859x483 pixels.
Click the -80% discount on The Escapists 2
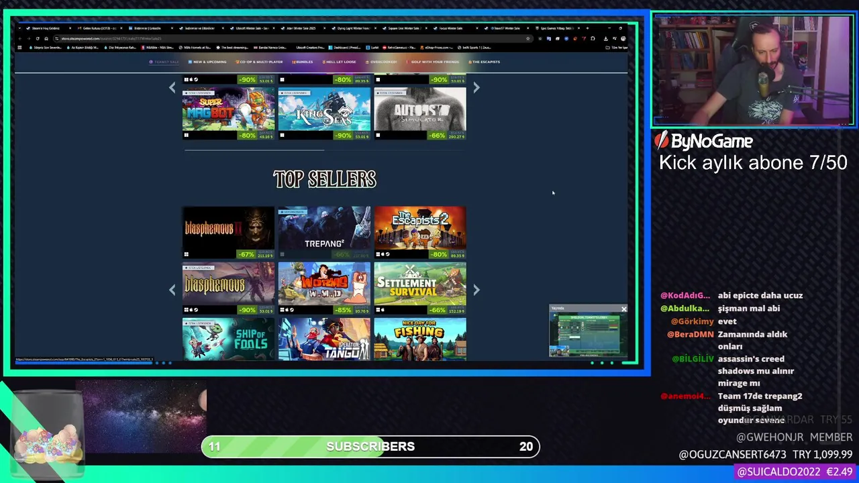coord(439,255)
